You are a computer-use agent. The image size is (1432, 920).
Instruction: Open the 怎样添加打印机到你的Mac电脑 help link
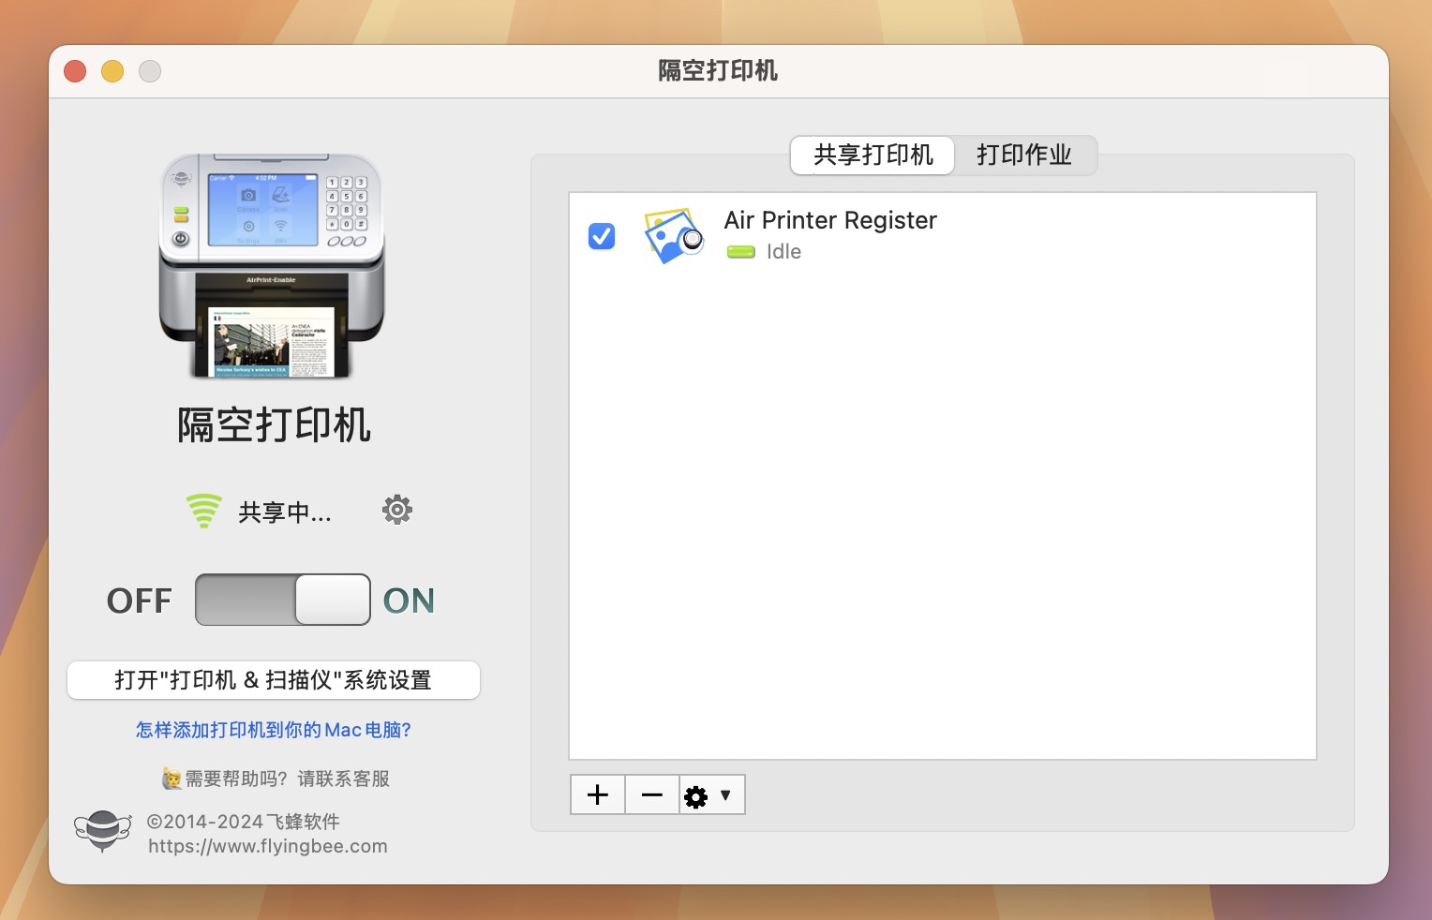tap(273, 729)
